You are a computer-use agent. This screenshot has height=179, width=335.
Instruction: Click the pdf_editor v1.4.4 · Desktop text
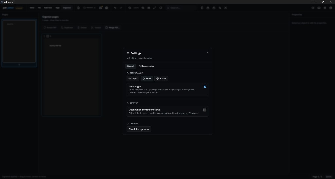coord(139,58)
